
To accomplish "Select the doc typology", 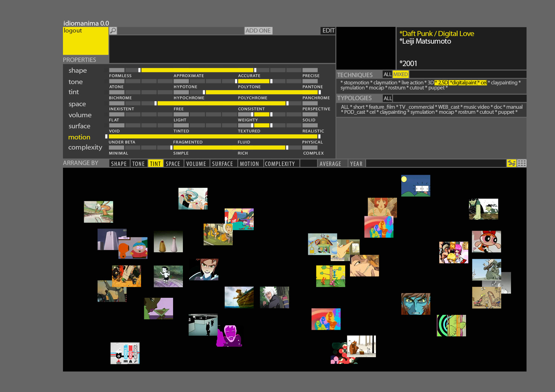I will [498, 107].
